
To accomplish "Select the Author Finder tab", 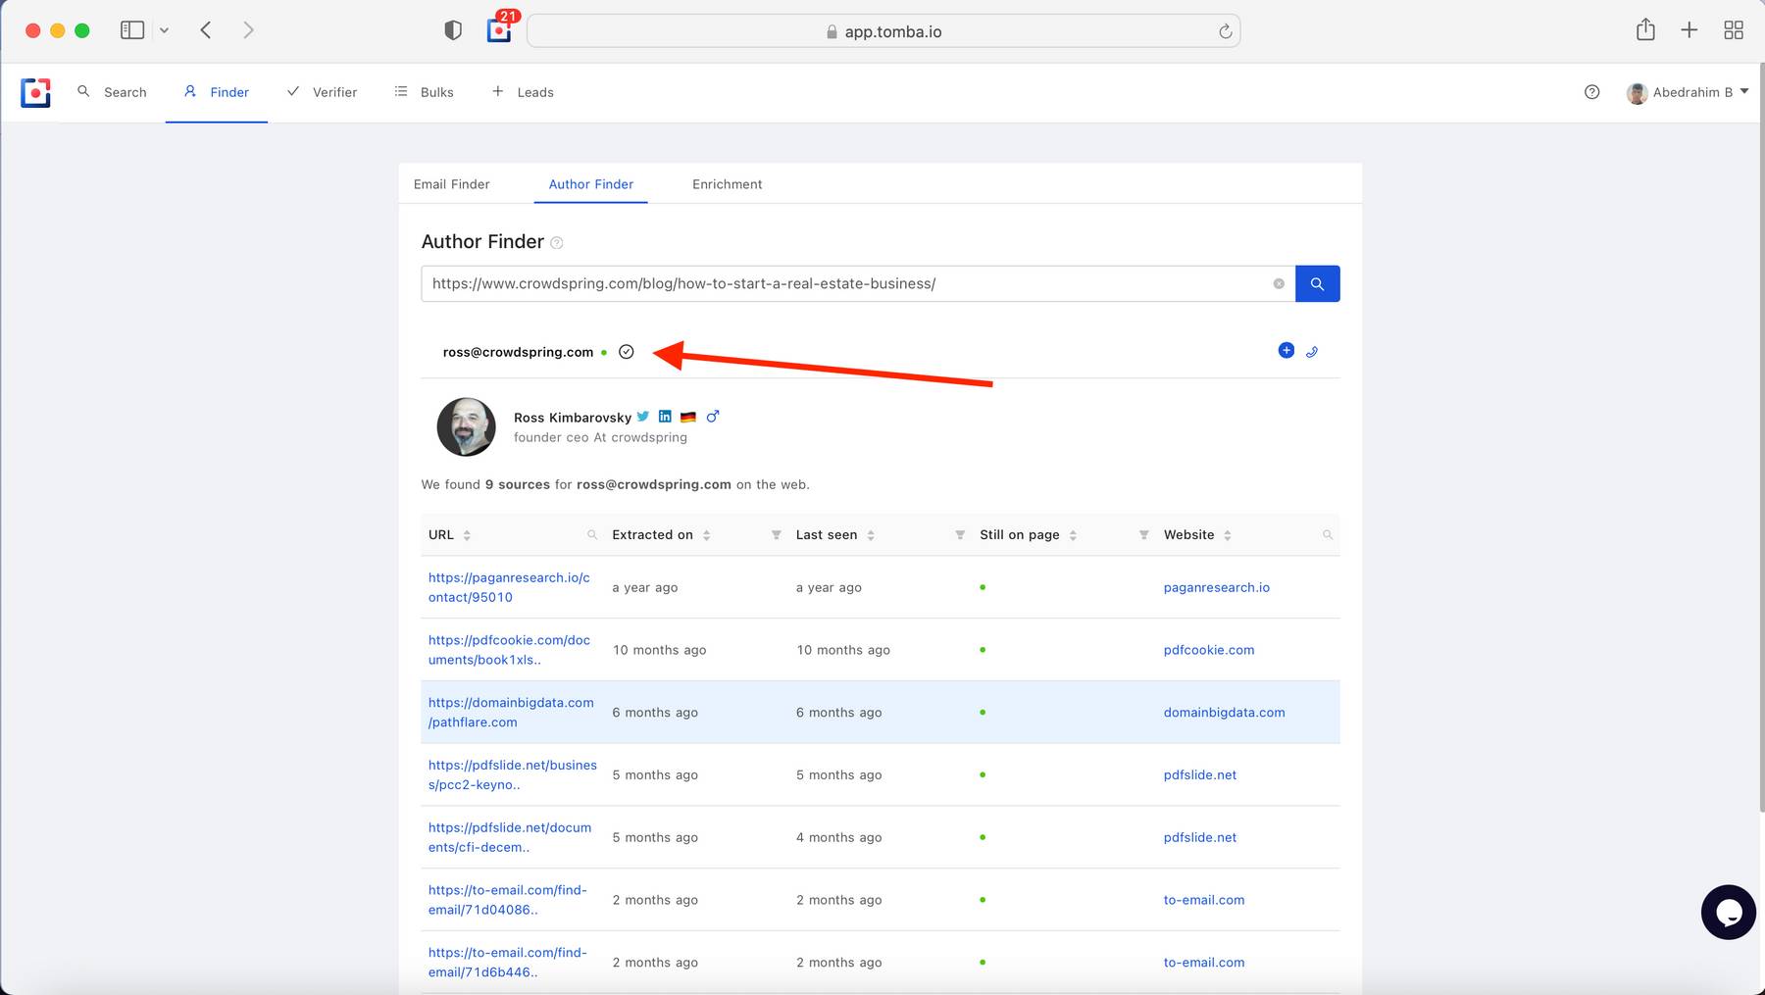I will coord(591,184).
